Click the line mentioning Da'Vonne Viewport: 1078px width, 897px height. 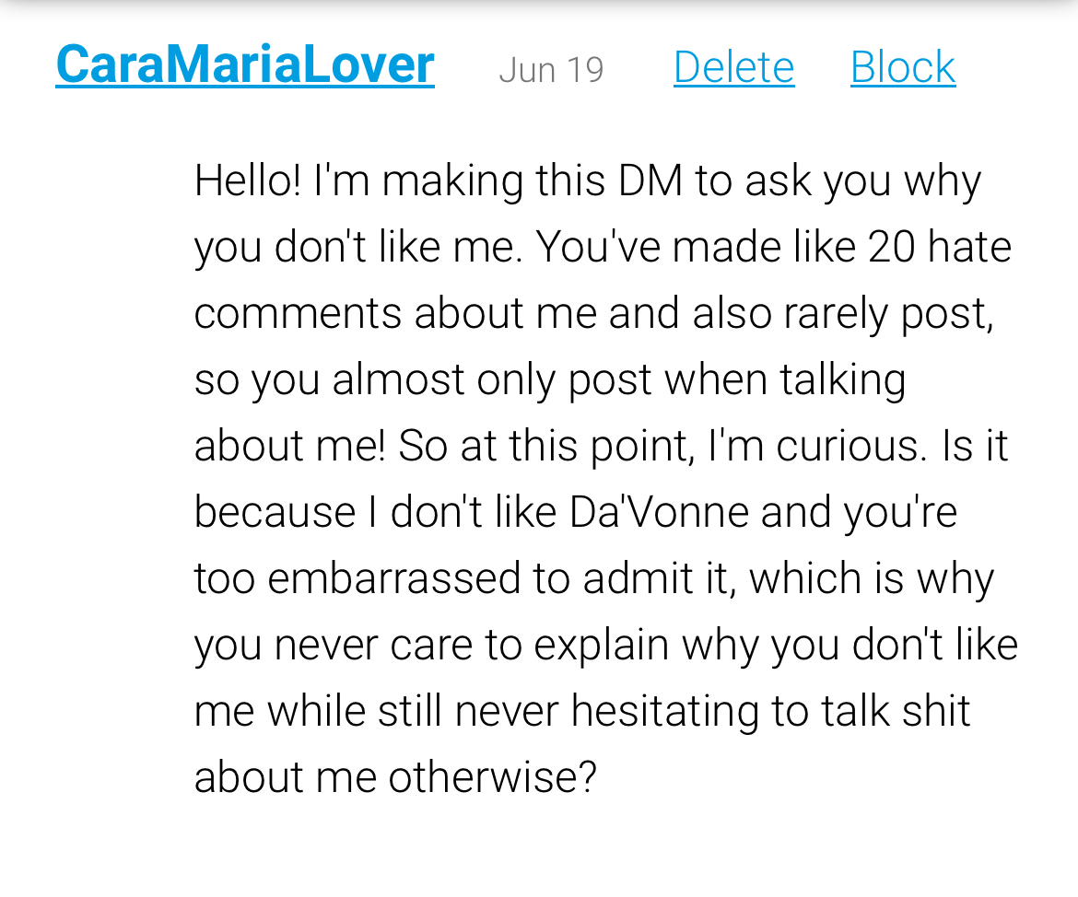576,512
